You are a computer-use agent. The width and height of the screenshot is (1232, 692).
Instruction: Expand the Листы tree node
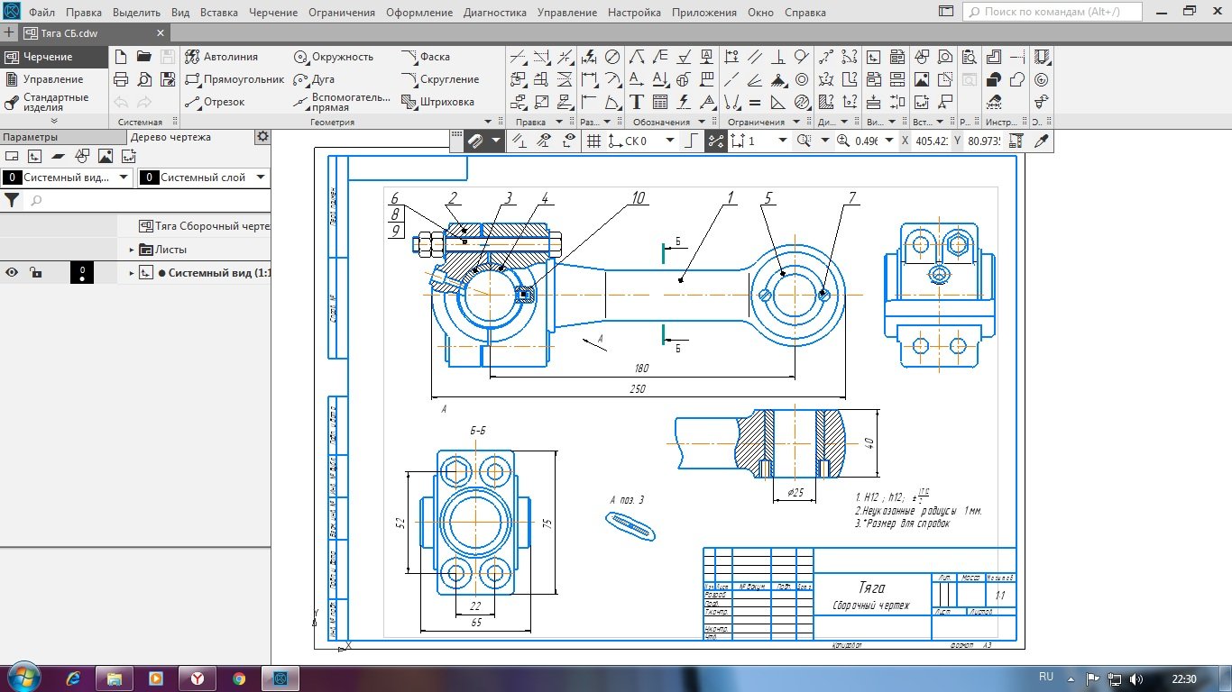point(132,250)
